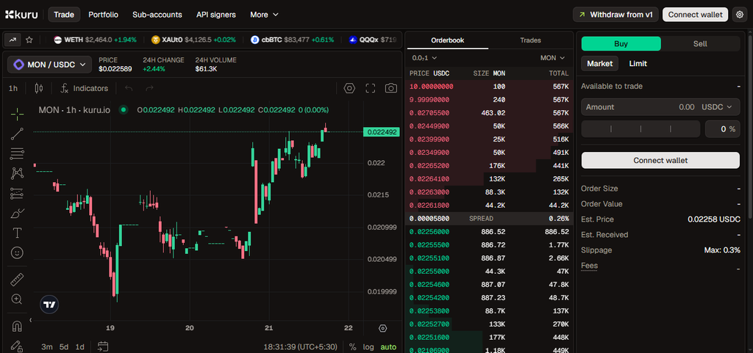Open the USDC amount currency dropdown
753x353 pixels.
tap(718, 107)
